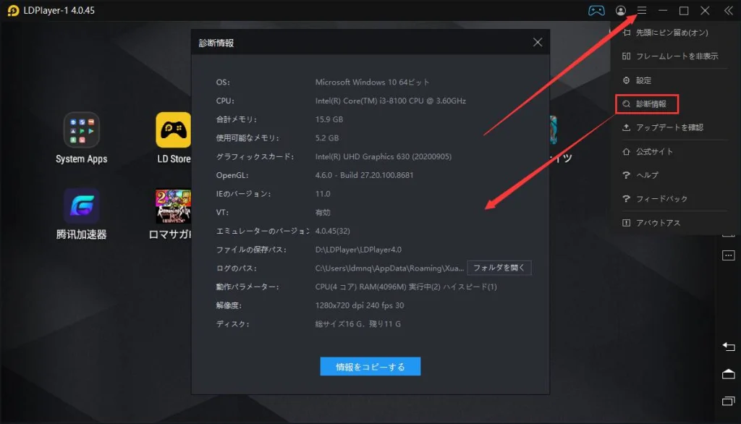This screenshot has width=741, height=424.
Task: Click the Intel UHD Graphics 630 value
Action: (x=384, y=156)
